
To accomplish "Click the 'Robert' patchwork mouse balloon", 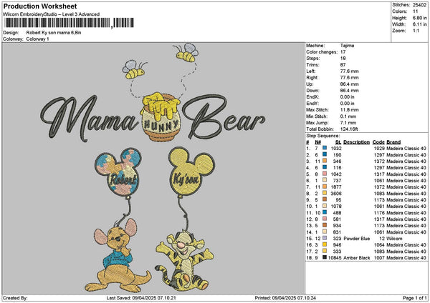I will point(118,172).
